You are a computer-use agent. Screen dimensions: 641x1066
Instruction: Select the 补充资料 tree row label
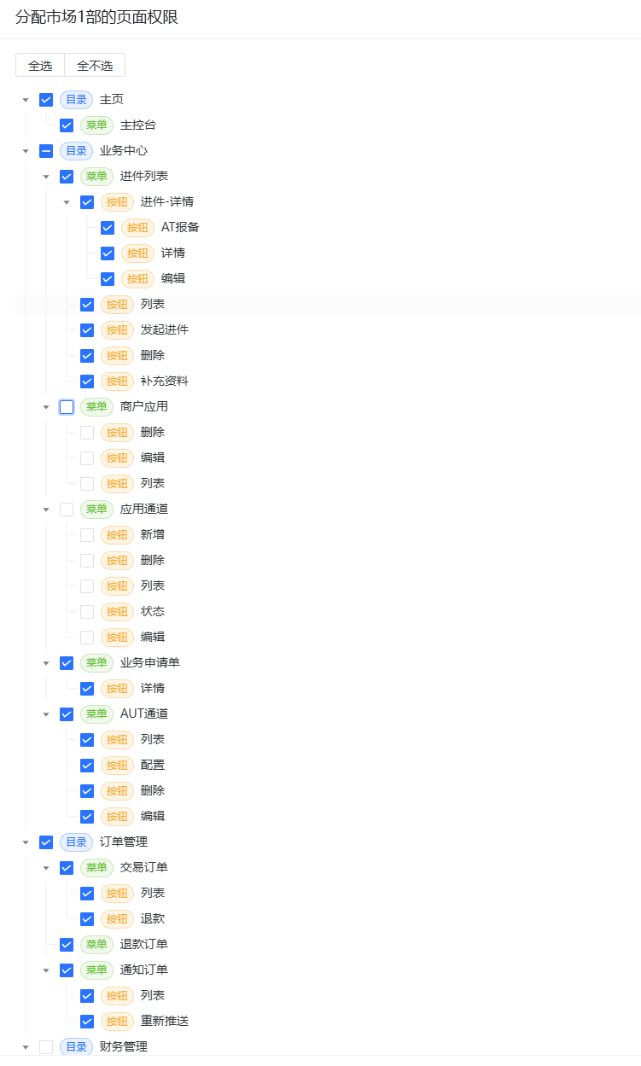[x=165, y=382]
